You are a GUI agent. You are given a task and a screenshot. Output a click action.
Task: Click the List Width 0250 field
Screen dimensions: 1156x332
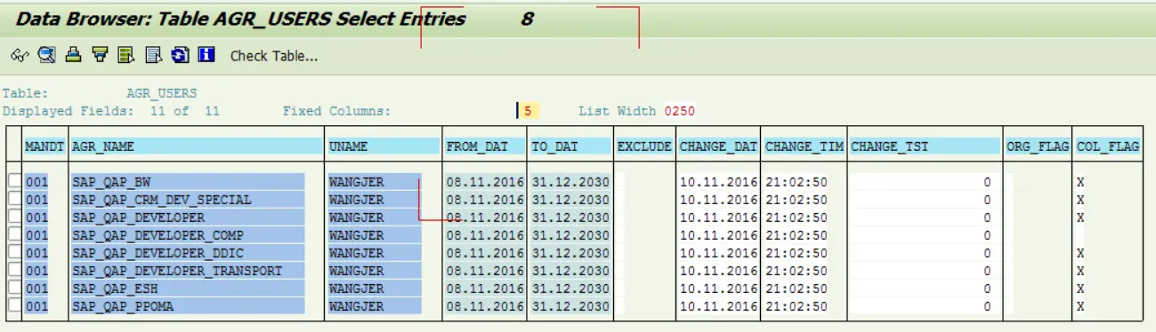click(x=679, y=111)
